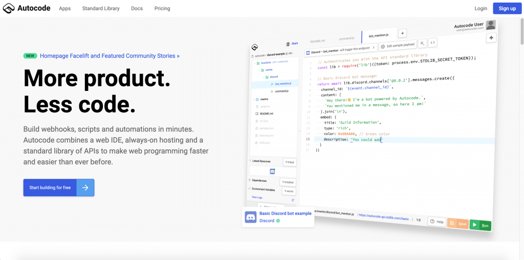Viewport: 524px width, 260px height.
Task: Click the Autocode logo inside the IDE preview
Action: (254, 47)
